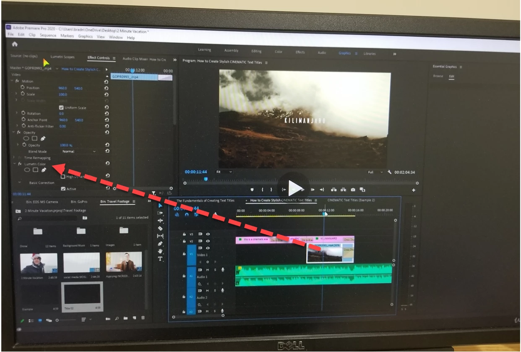
Task: Switch to the Bin: GoPro tab
Action: click(x=79, y=201)
